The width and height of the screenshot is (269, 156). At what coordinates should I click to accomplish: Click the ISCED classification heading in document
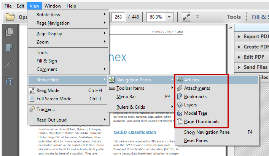click(x=135, y=133)
